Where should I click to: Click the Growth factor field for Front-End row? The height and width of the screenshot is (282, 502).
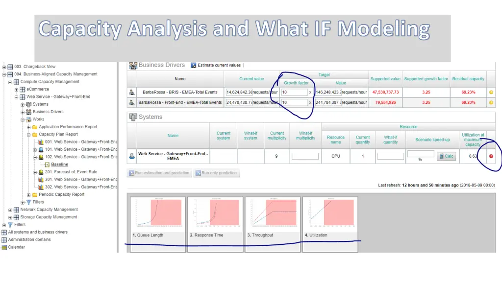pyautogui.click(x=294, y=103)
